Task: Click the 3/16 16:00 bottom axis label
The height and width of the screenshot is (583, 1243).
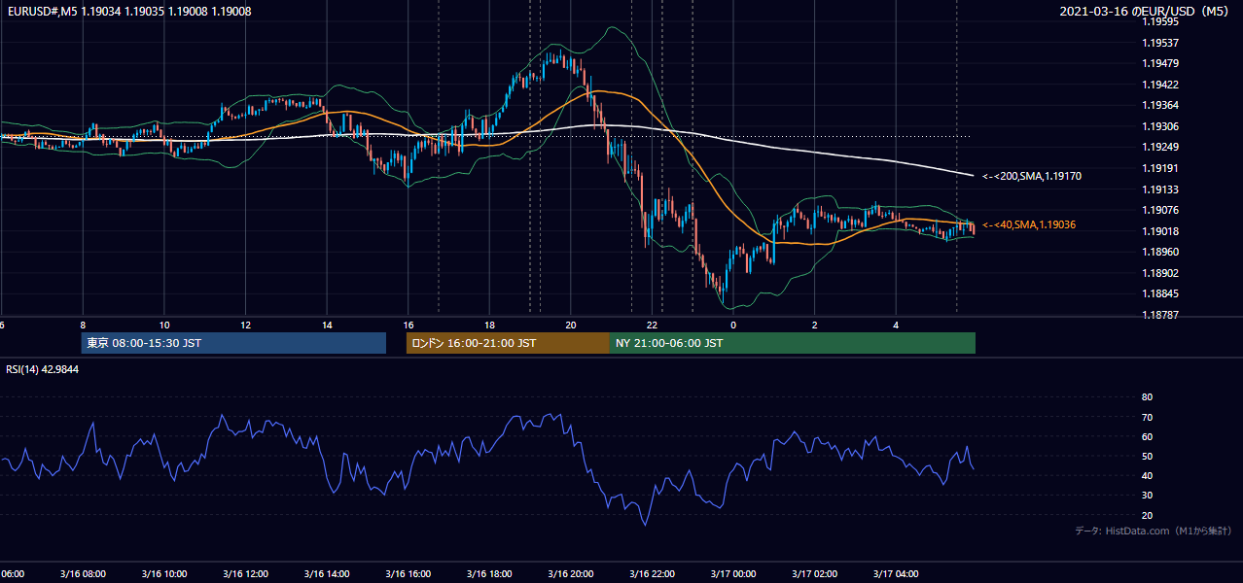Action: pyautogui.click(x=408, y=573)
